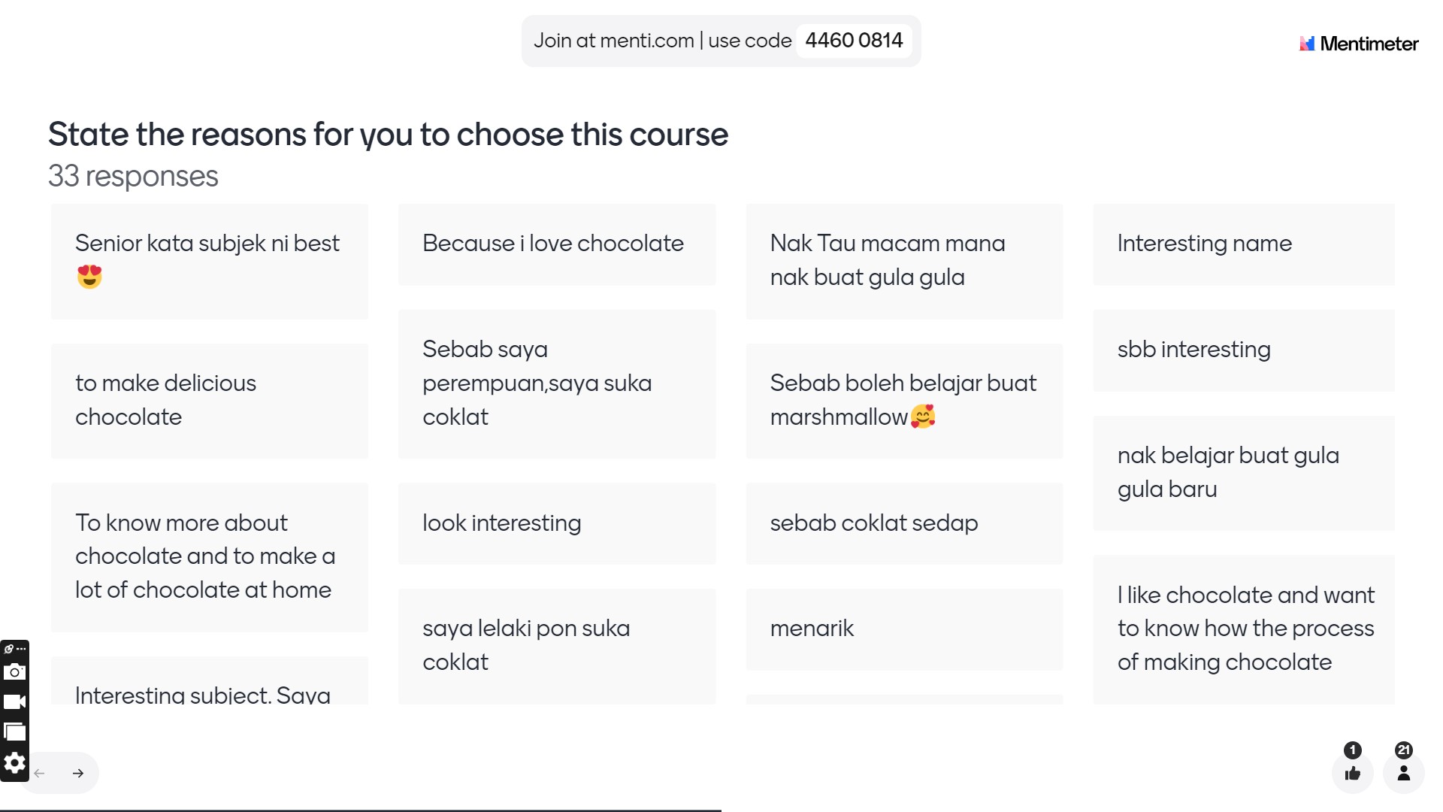
Task: Open the recorder settings gear
Action: [x=14, y=764]
